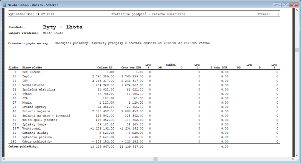Click the horizontal scrollbar right arrow

pyautogui.click(x=293, y=159)
